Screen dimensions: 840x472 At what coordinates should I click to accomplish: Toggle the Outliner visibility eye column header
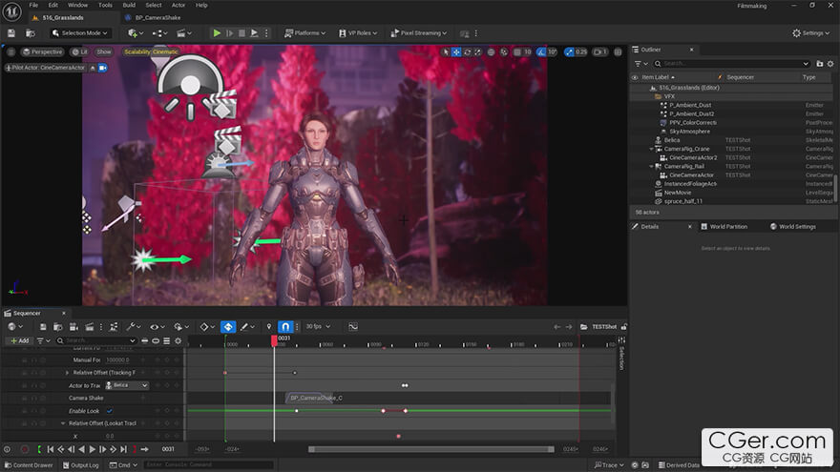pos(635,77)
